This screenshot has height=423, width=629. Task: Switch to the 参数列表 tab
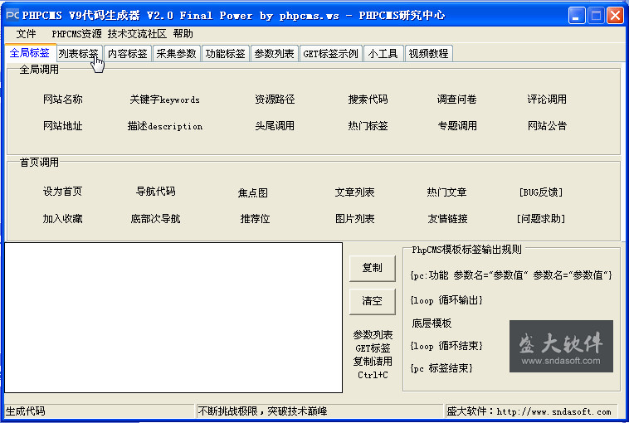pos(275,53)
